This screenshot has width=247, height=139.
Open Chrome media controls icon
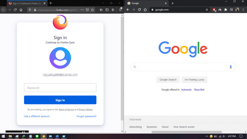231,10
